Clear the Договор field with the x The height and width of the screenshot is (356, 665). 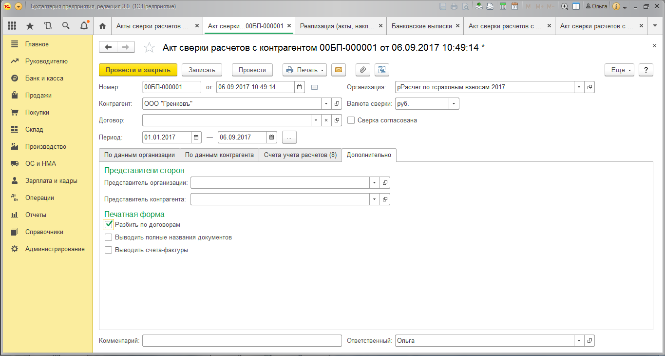[327, 120]
